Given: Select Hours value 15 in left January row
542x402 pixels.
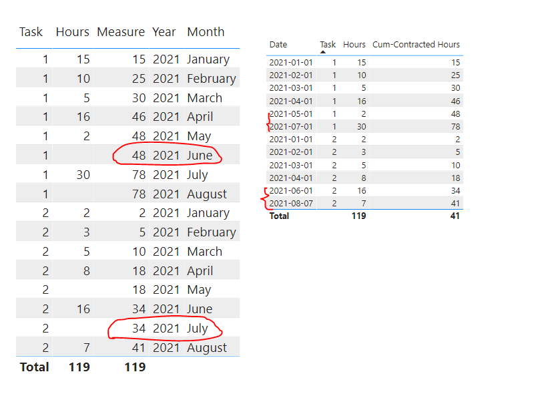Looking at the screenshot, I should click(83, 59).
